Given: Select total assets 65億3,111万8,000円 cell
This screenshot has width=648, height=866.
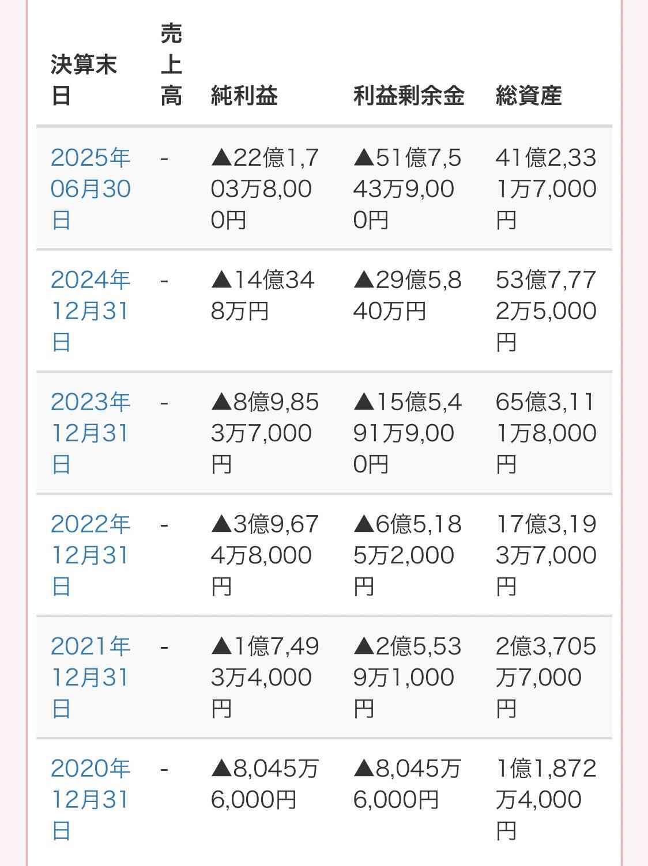Looking at the screenshot, I should click(545, 433).
